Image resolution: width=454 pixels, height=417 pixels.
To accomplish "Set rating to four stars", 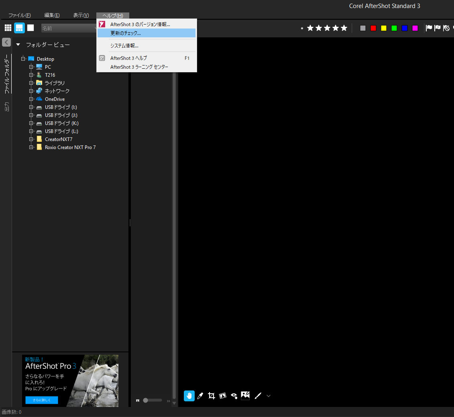I will 336,28.
